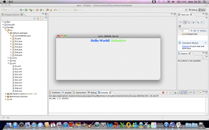Switch to the Debug tab in bottom panel

tap(92, 93)
